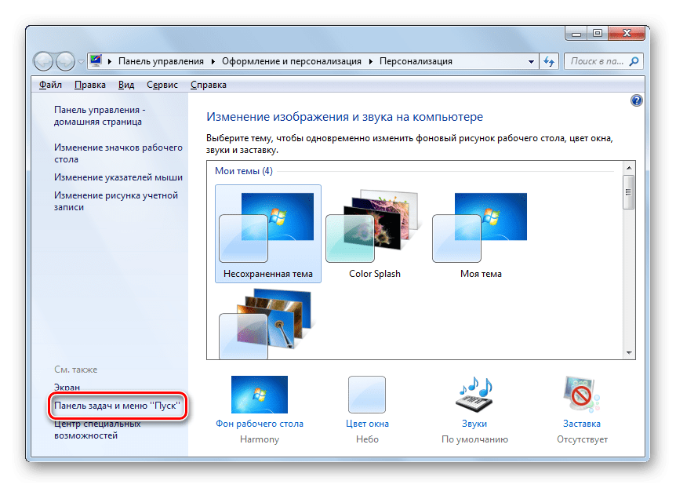Click the Control Panel icon in address bar
Screen dimensions: 676x488
coord(96,61)
